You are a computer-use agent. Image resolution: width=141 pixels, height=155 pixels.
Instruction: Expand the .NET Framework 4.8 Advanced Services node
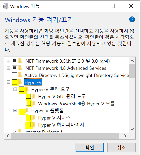click(8, 68)
